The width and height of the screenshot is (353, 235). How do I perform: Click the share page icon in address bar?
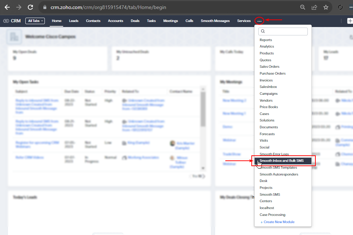click(314, 8)
